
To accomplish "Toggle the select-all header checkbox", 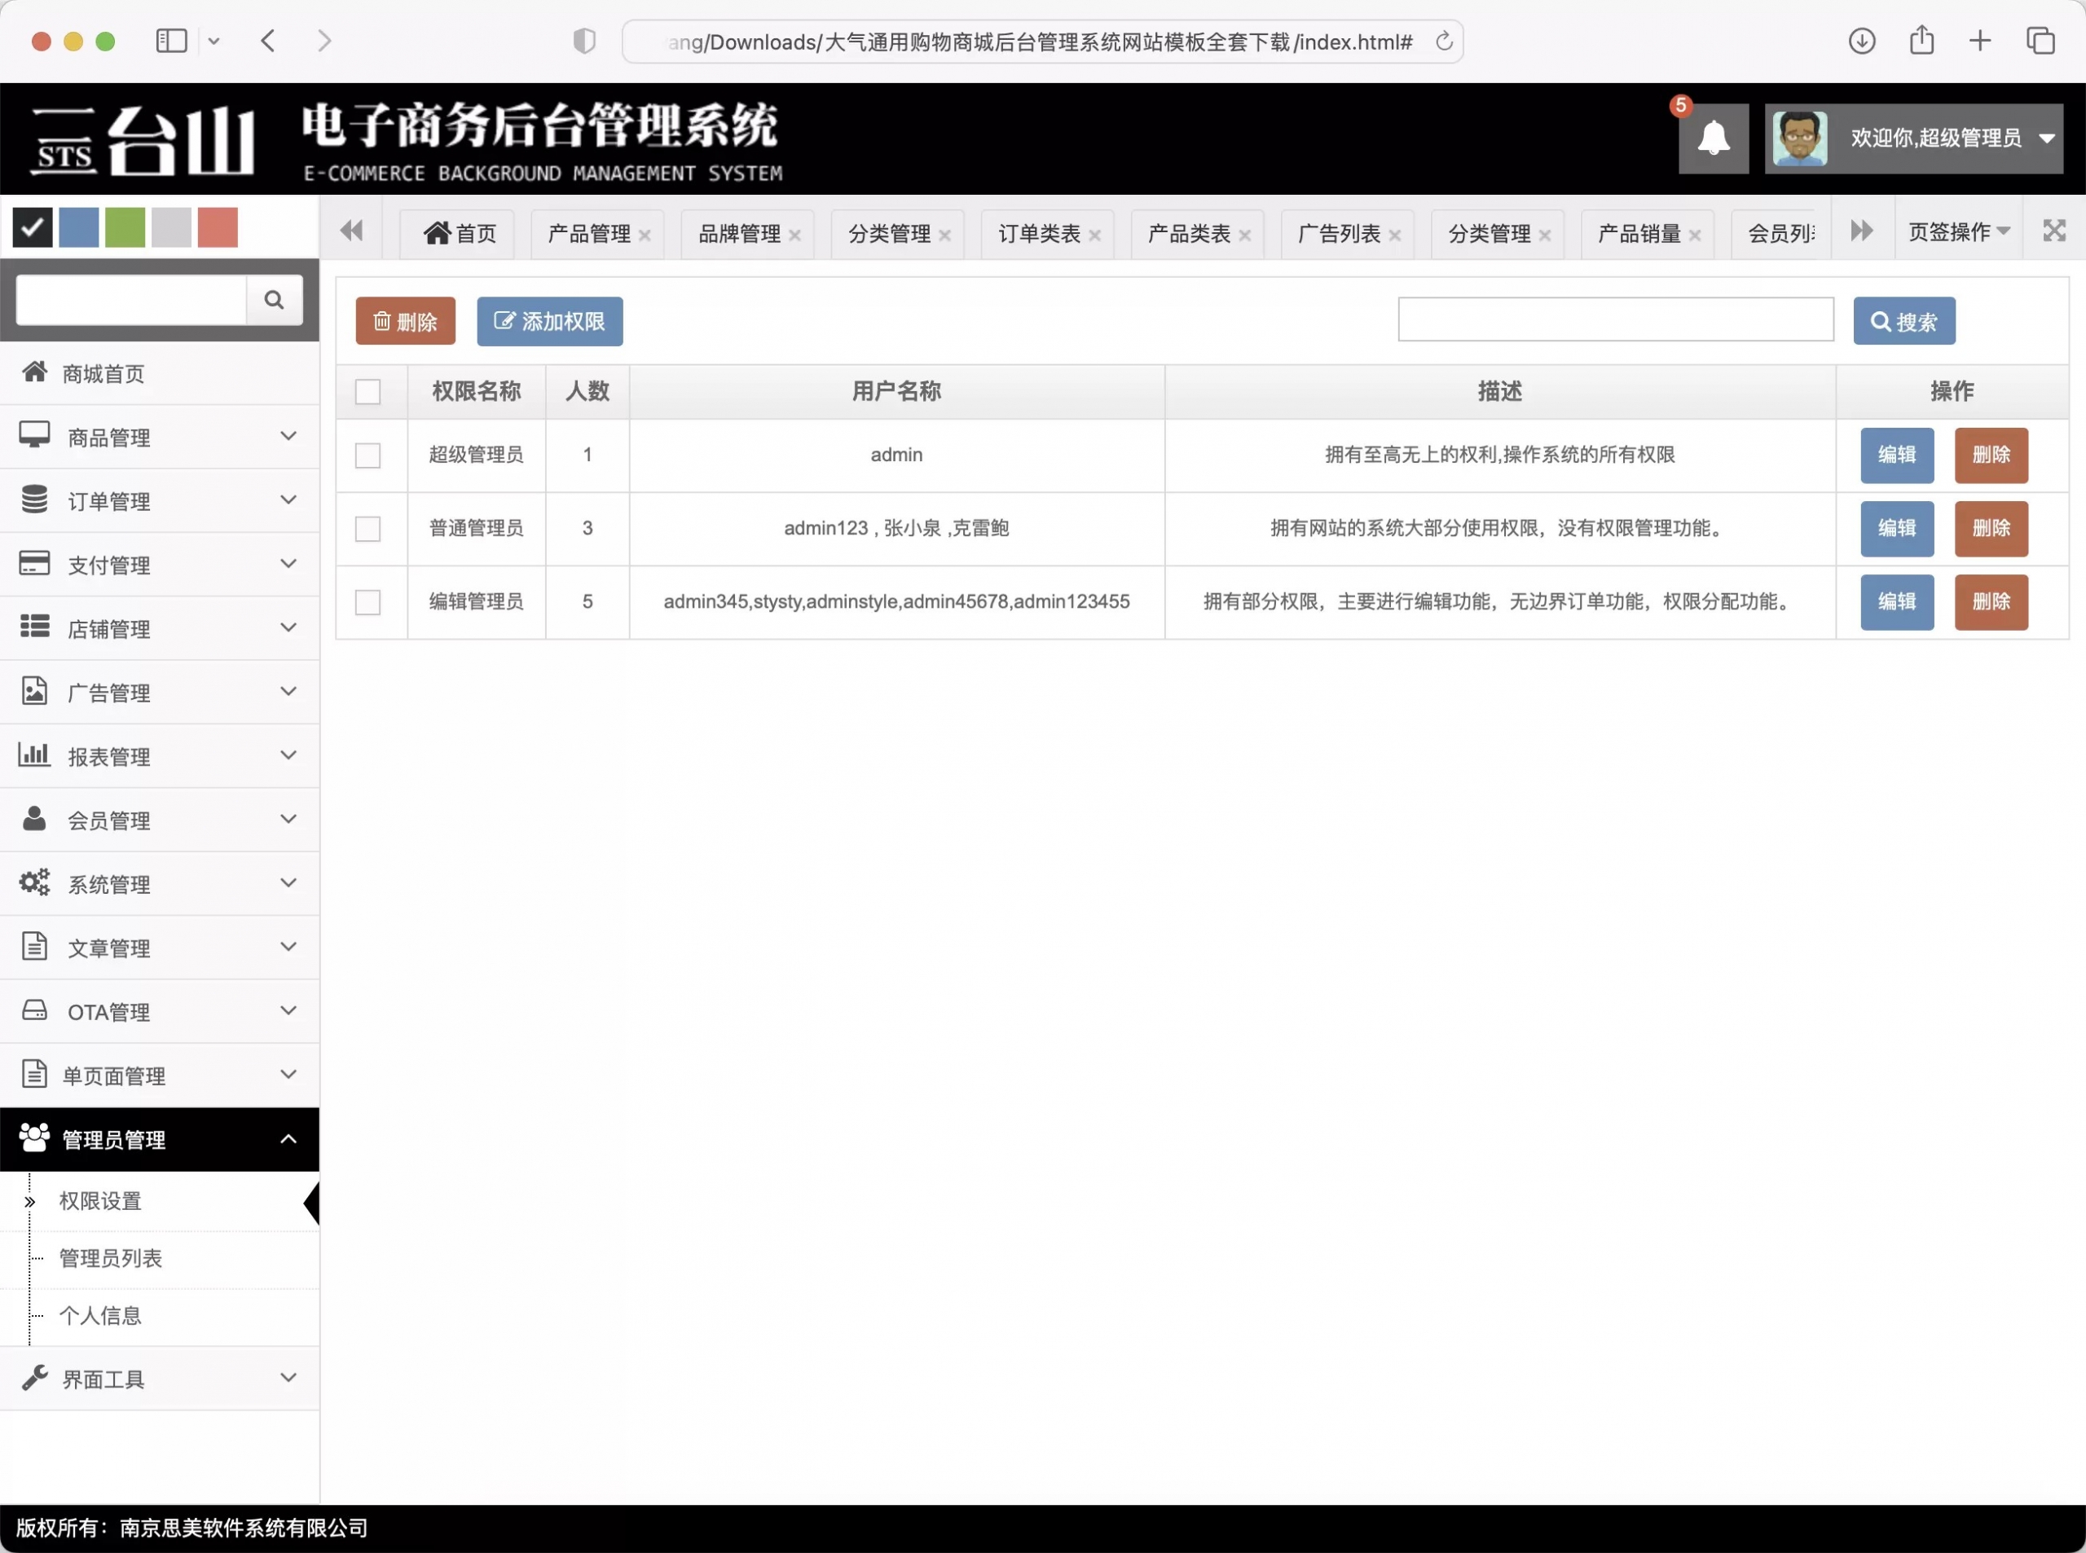I will tap(367, 392).
